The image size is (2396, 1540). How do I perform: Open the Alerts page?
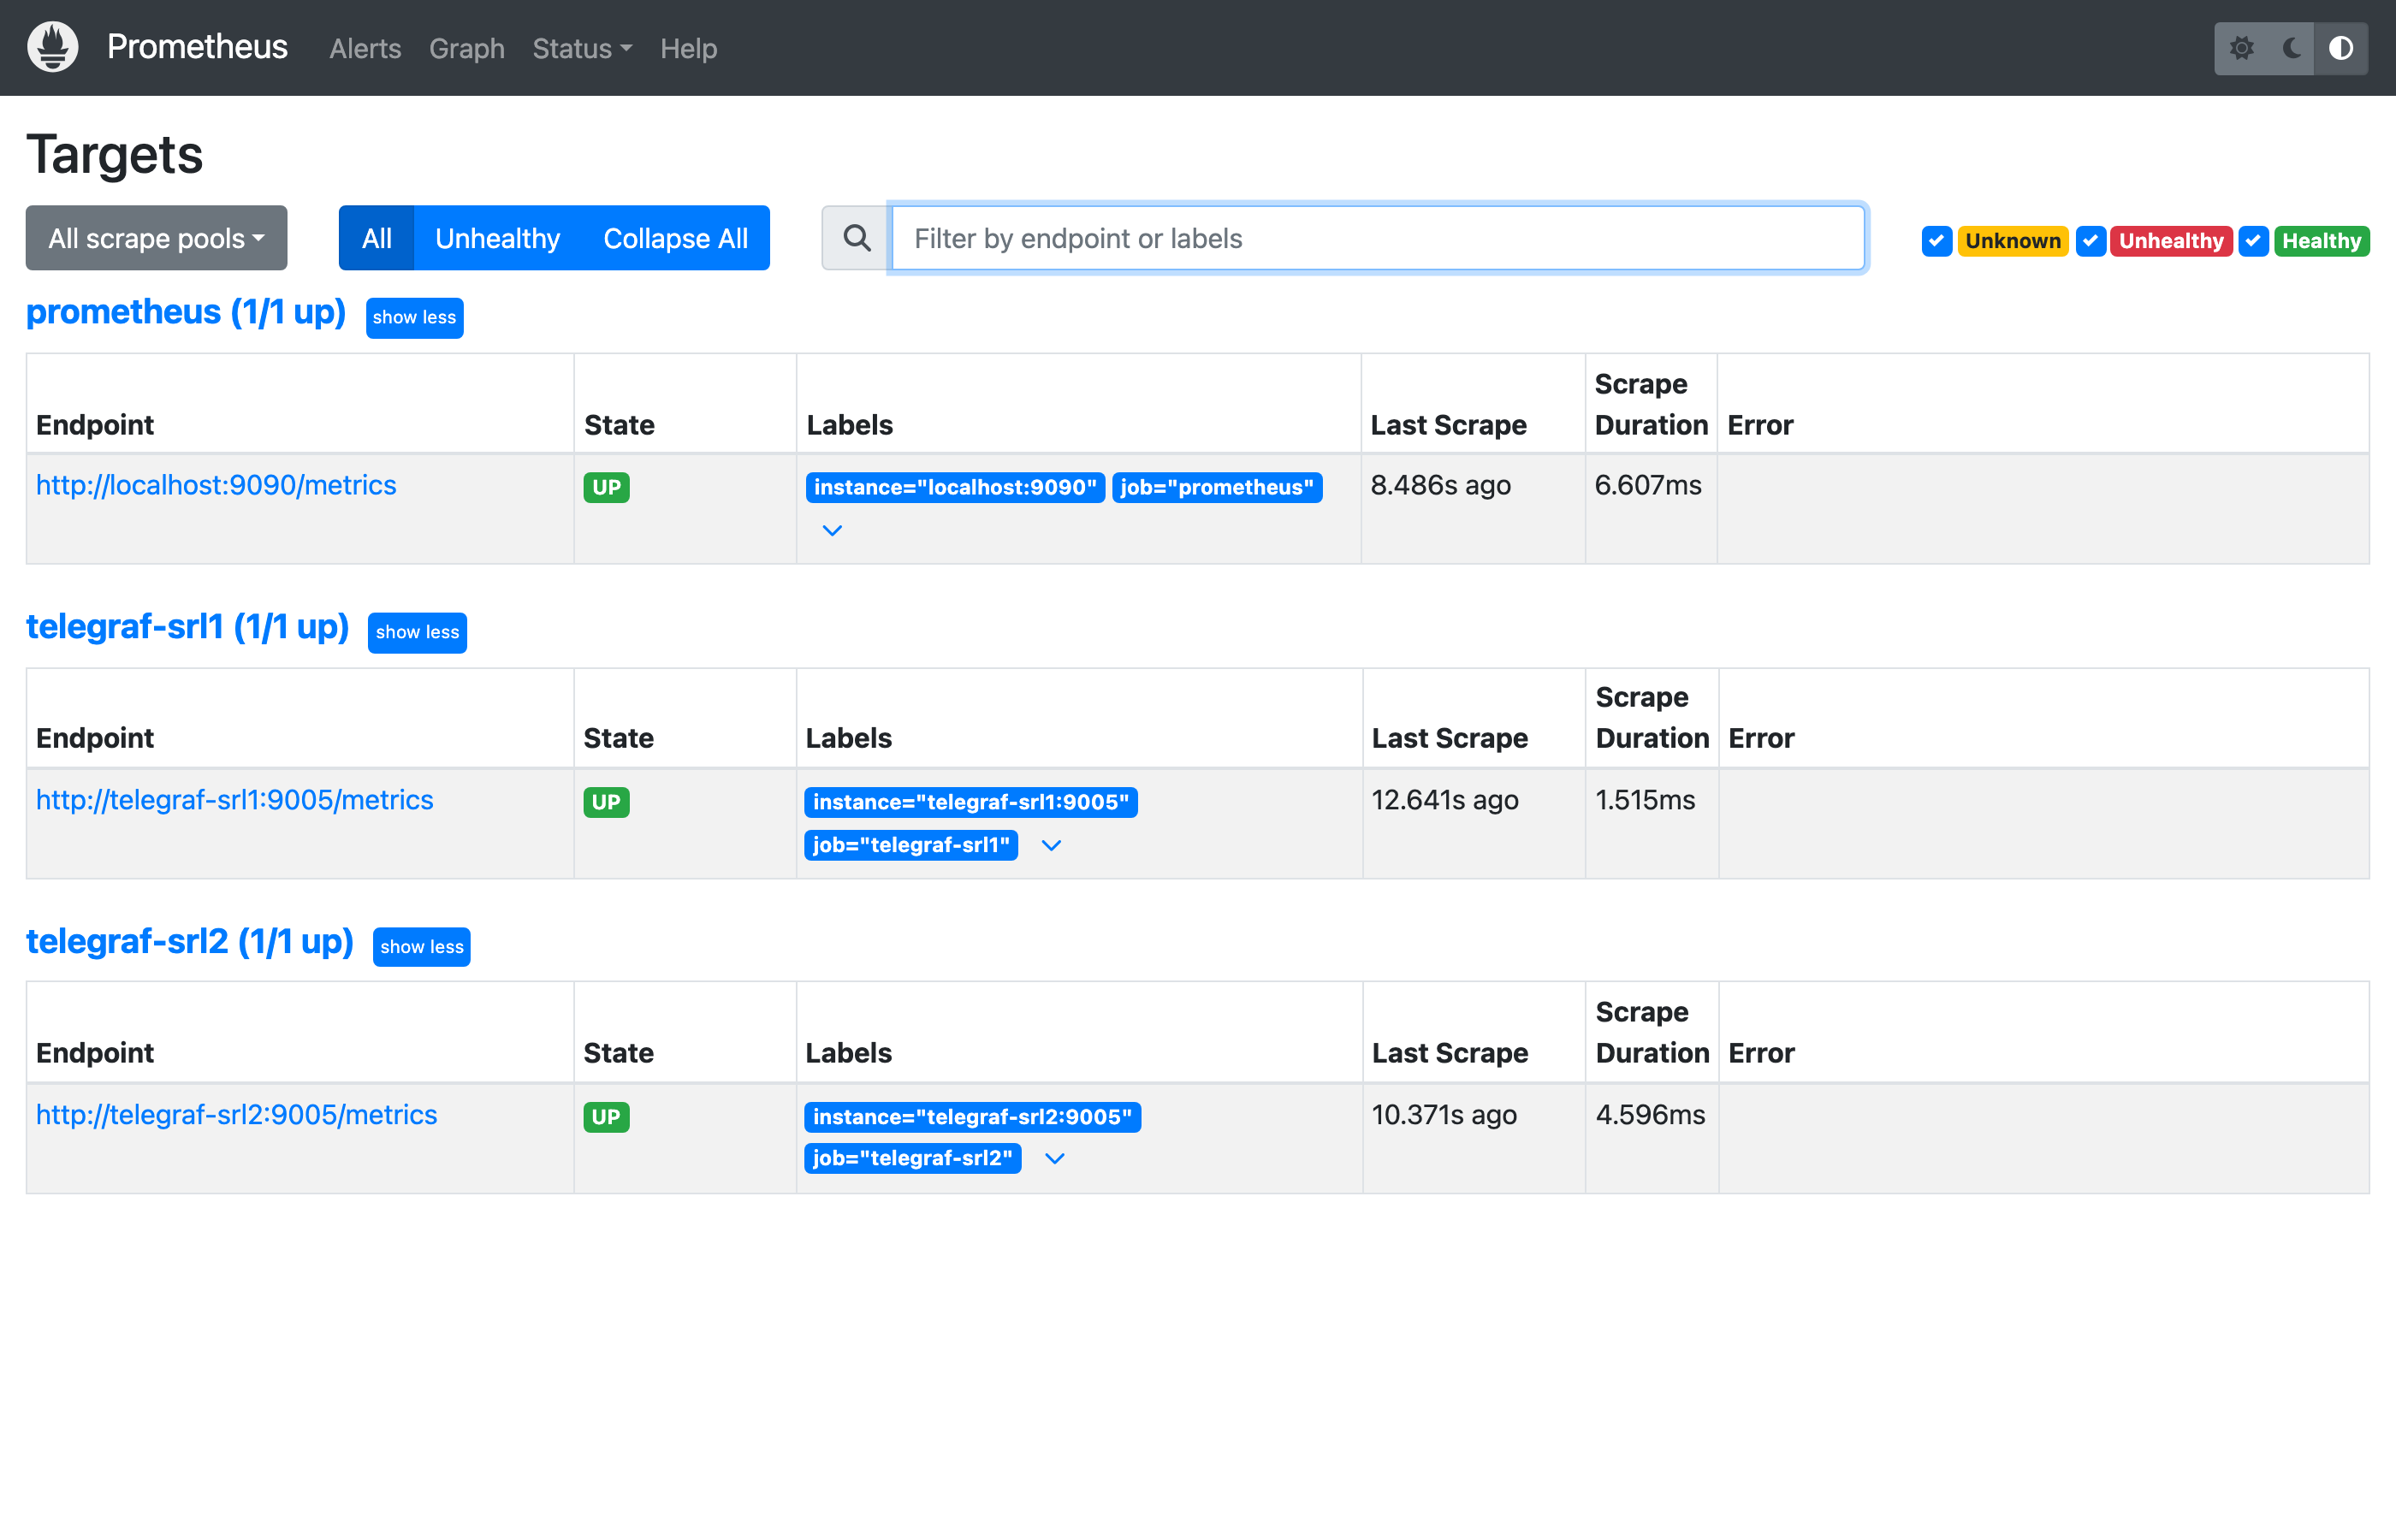pos(365,48)
